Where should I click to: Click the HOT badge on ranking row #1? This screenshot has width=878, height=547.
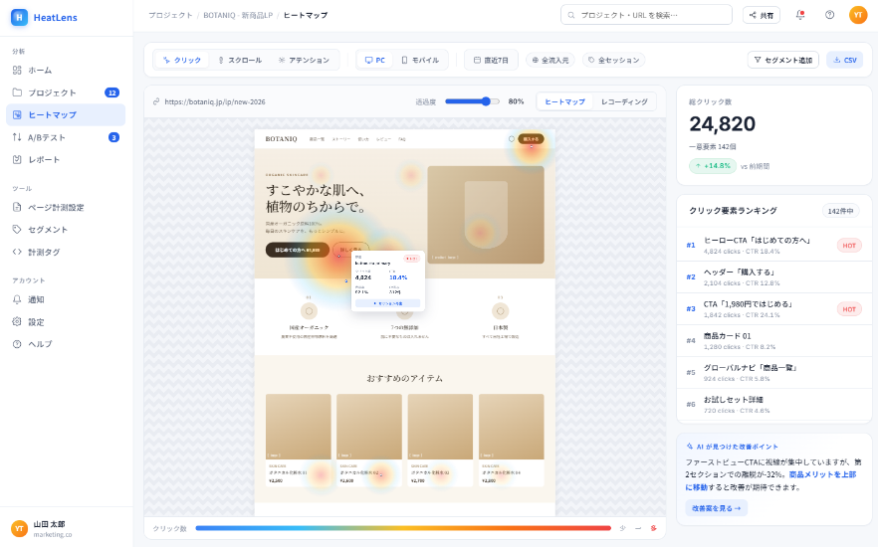tap(849, 245)
